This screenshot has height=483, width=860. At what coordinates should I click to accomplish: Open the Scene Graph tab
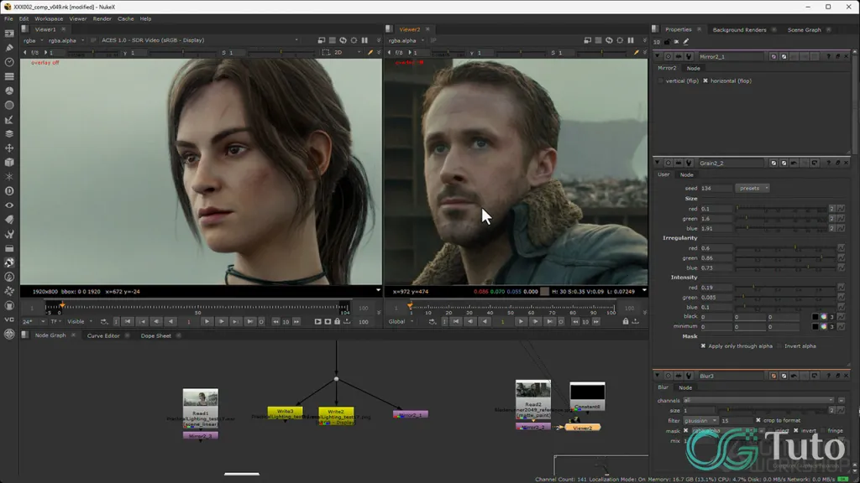[804, 29]
